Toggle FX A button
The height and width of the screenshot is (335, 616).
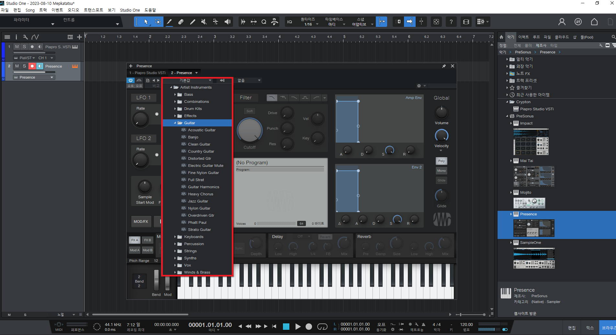(x=135, y=240)
